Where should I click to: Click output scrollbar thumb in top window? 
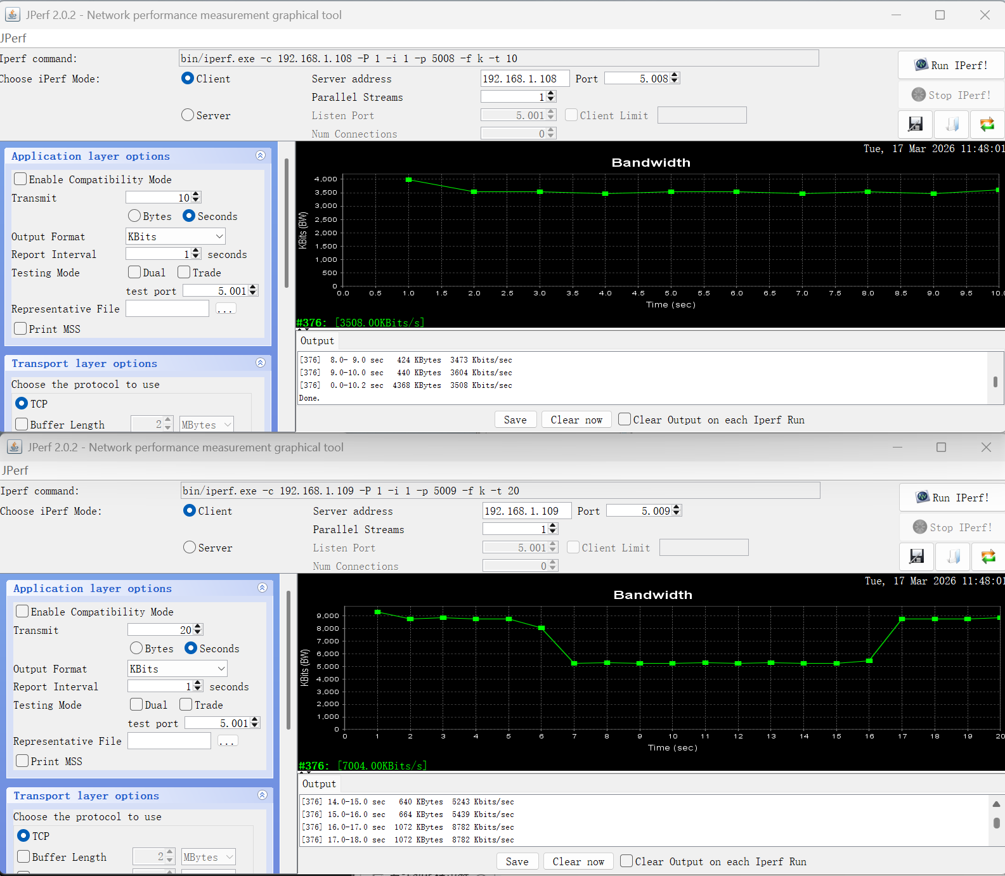pos(995,382)
